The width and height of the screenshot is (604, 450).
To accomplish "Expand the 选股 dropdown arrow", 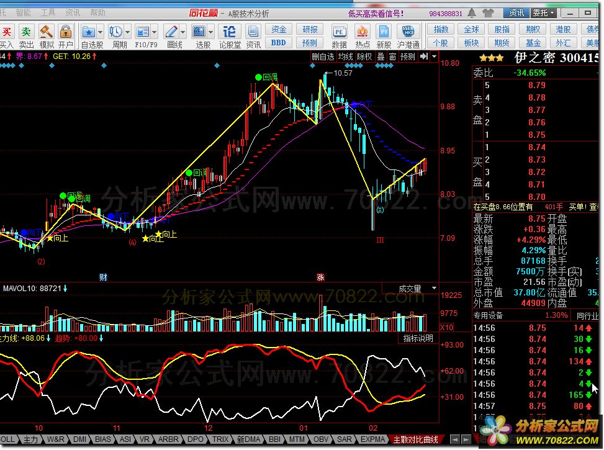I will (210, 32).
